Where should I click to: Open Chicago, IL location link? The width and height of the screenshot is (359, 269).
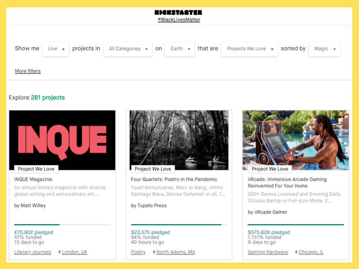coord(311,252)
